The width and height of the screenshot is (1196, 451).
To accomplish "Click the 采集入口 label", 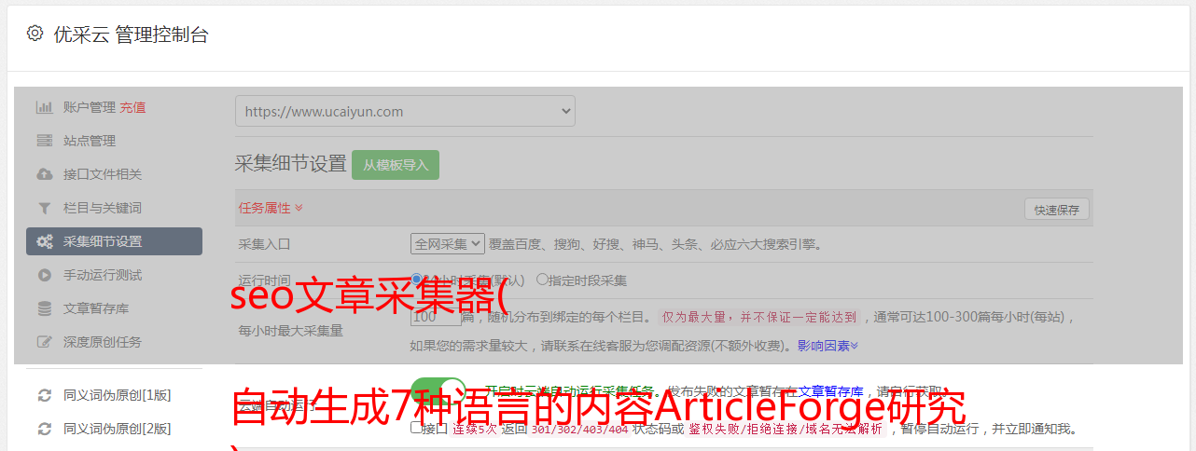I will pos(265,244).
